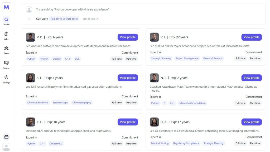Open the Settings gear icon
270x152 pixels.
6,78
